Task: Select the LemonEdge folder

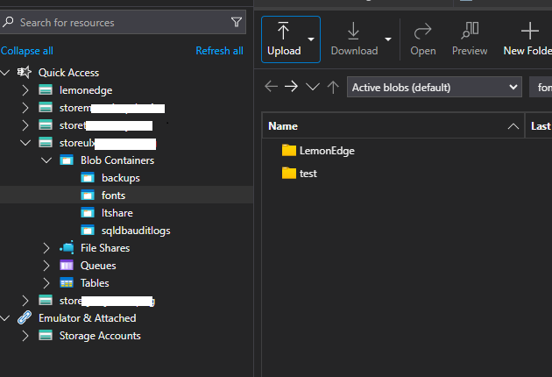Action: click(x=327, y=151)
